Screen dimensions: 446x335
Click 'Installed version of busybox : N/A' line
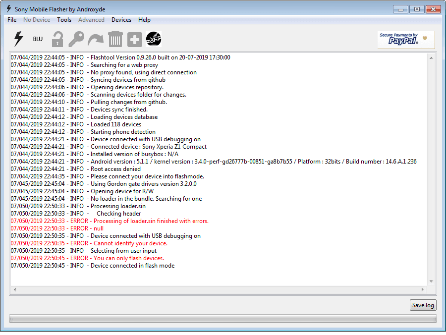[x=95, y=154]
